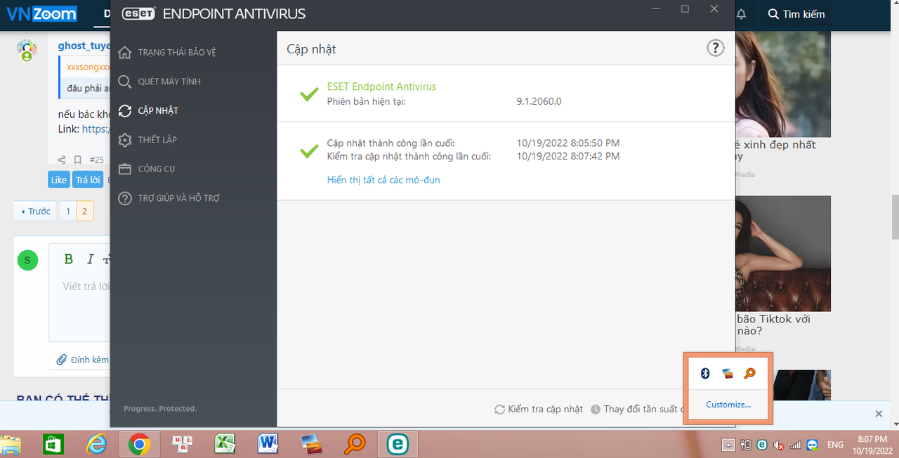Click the battery power icon in tray
The image size is (899, 458).
point(745,445)
